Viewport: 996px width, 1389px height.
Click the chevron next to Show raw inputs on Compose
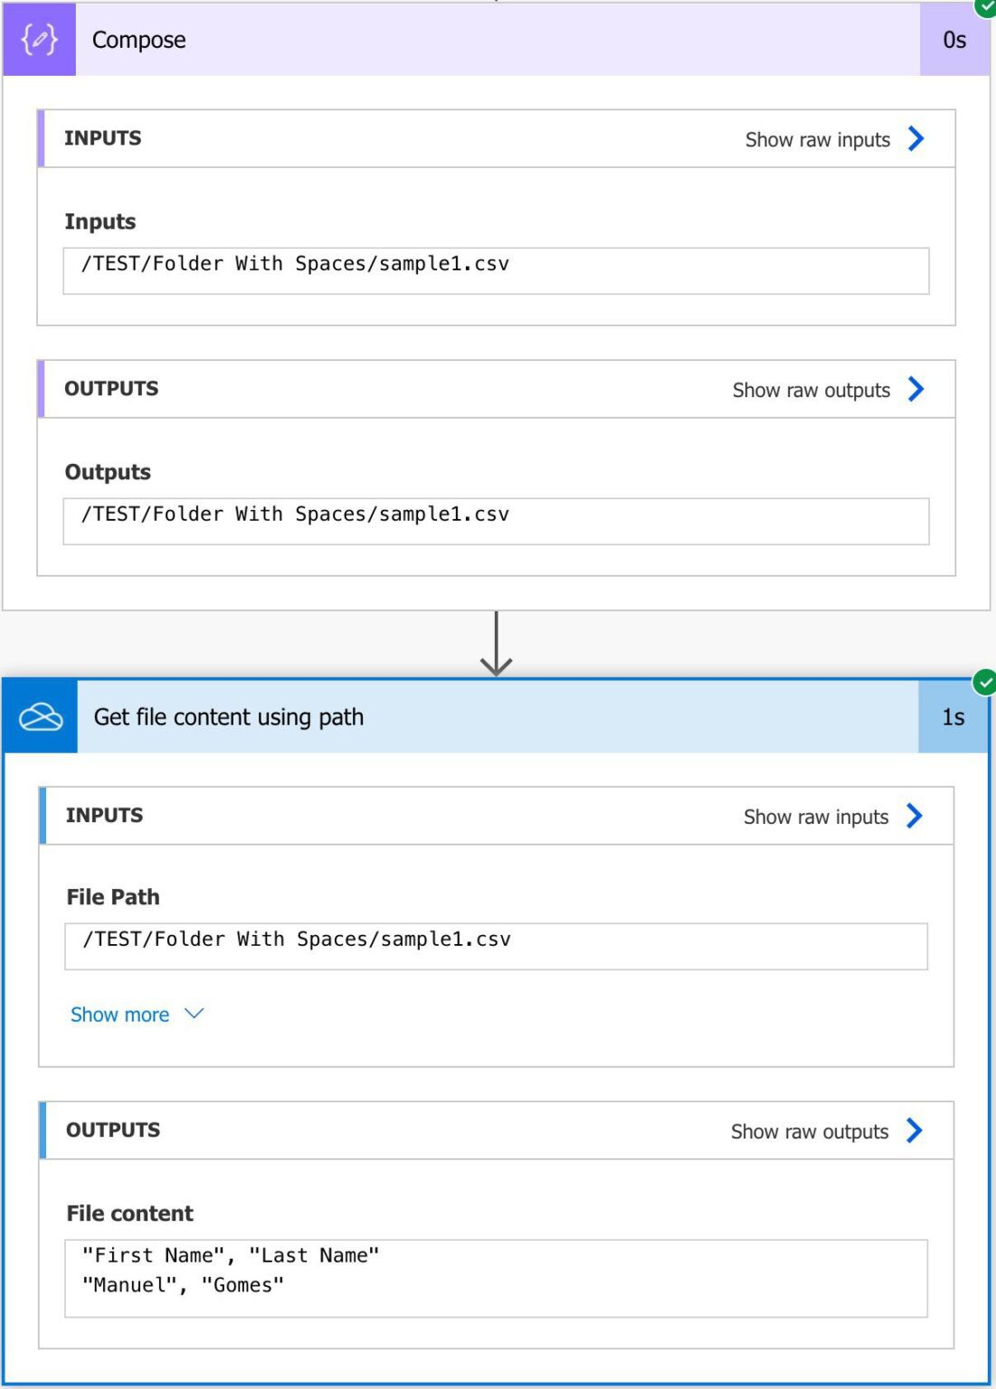[x=916, y=139]
